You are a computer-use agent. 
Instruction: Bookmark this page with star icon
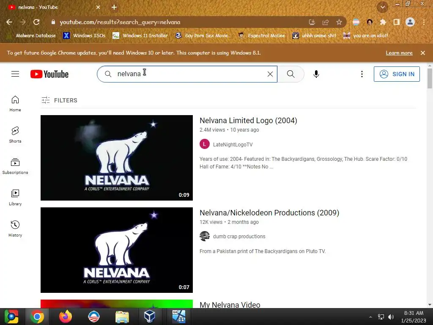point(339,22)
